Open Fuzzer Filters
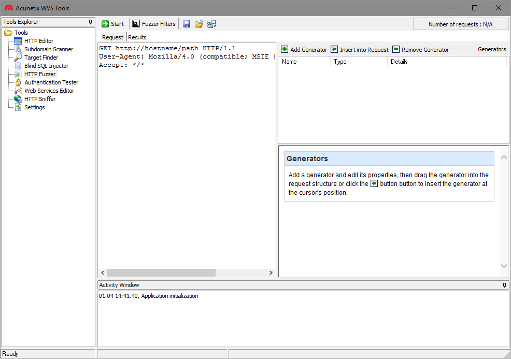 [154, 24]
